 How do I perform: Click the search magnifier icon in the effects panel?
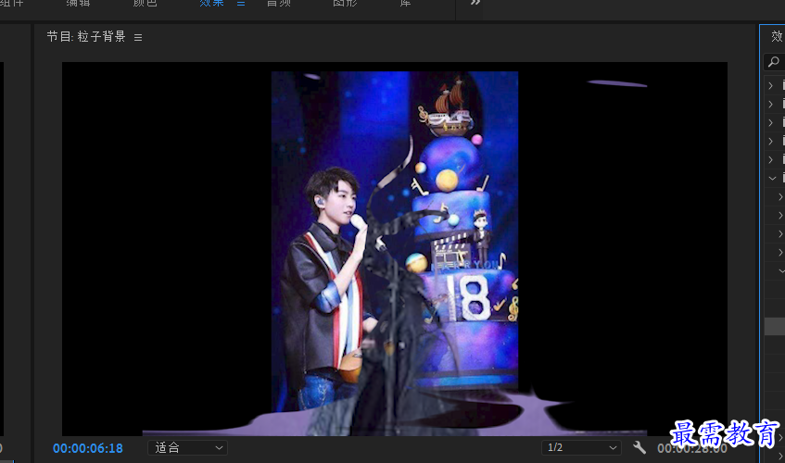[x=774, y=62]
